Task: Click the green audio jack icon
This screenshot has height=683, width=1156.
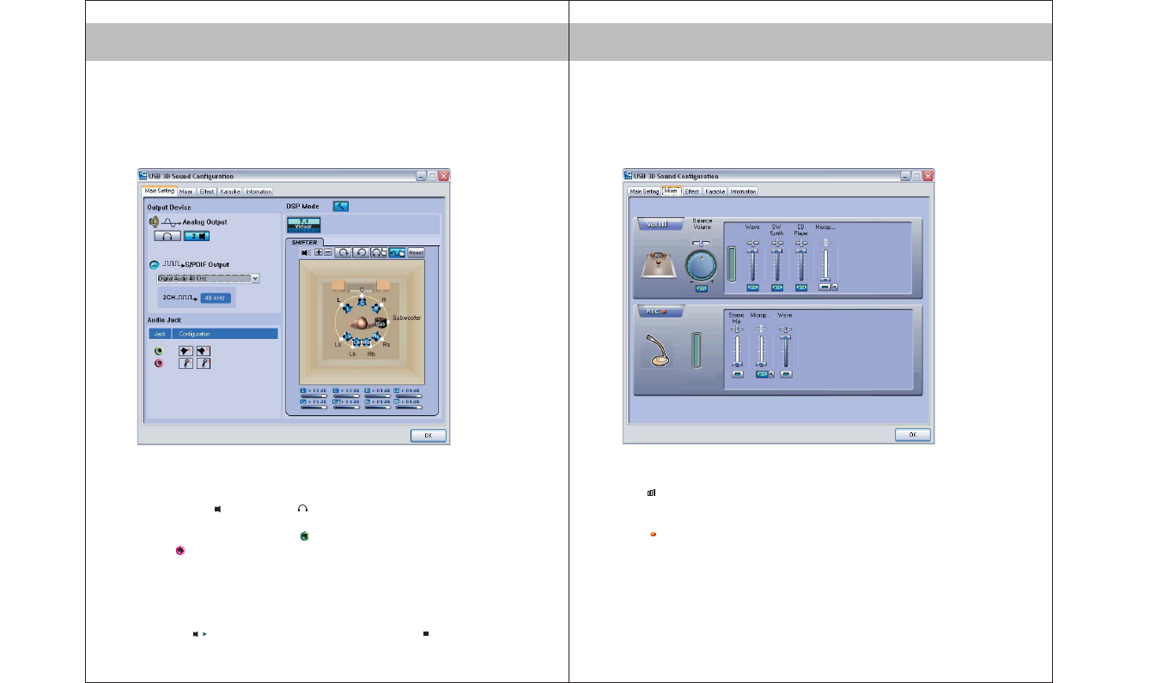Action: point(159,351)
